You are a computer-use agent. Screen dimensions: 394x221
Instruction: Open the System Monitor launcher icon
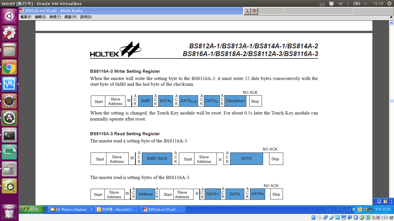9,84
